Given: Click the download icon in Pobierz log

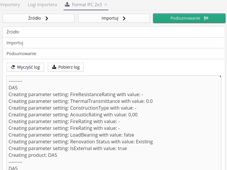Looking at the screenshot, I should (x=54, y=67).
